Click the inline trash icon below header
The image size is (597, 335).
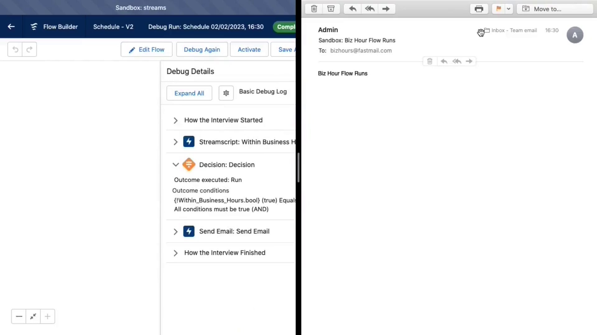click(430, 61)
